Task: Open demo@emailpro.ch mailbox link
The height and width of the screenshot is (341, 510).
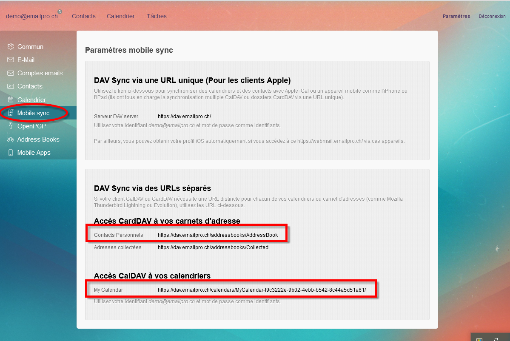Action: (32, 16)
